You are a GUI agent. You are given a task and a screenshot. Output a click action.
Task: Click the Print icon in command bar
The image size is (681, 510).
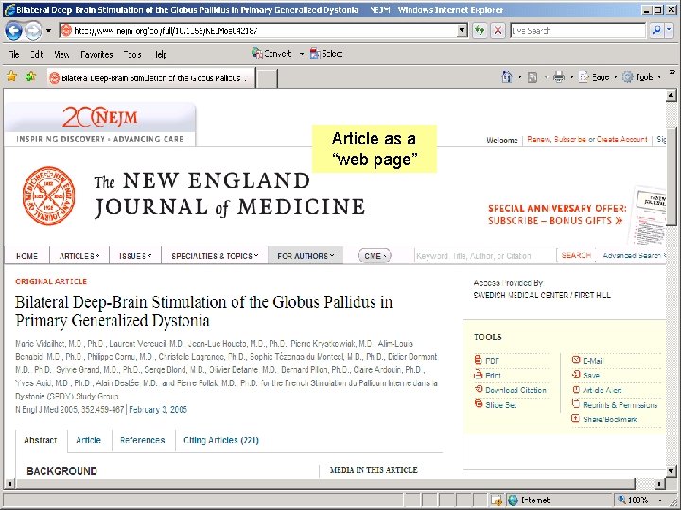coord(559,76)
